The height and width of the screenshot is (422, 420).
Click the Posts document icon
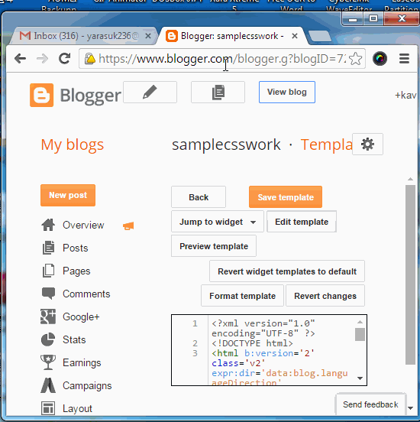48,248
